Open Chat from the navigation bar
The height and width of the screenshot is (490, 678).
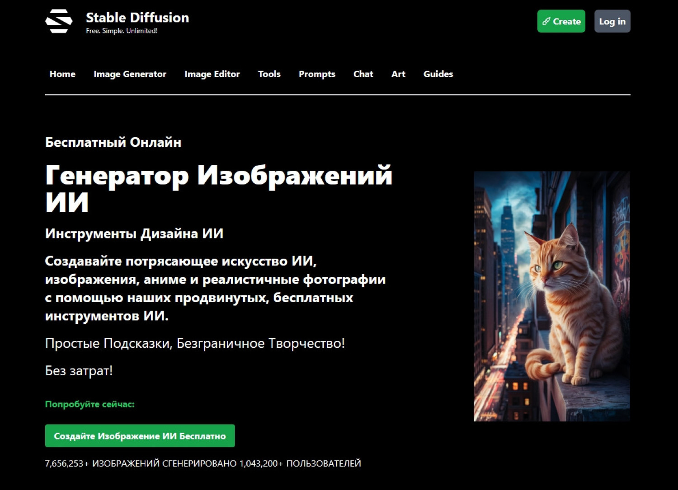point(363,74)
